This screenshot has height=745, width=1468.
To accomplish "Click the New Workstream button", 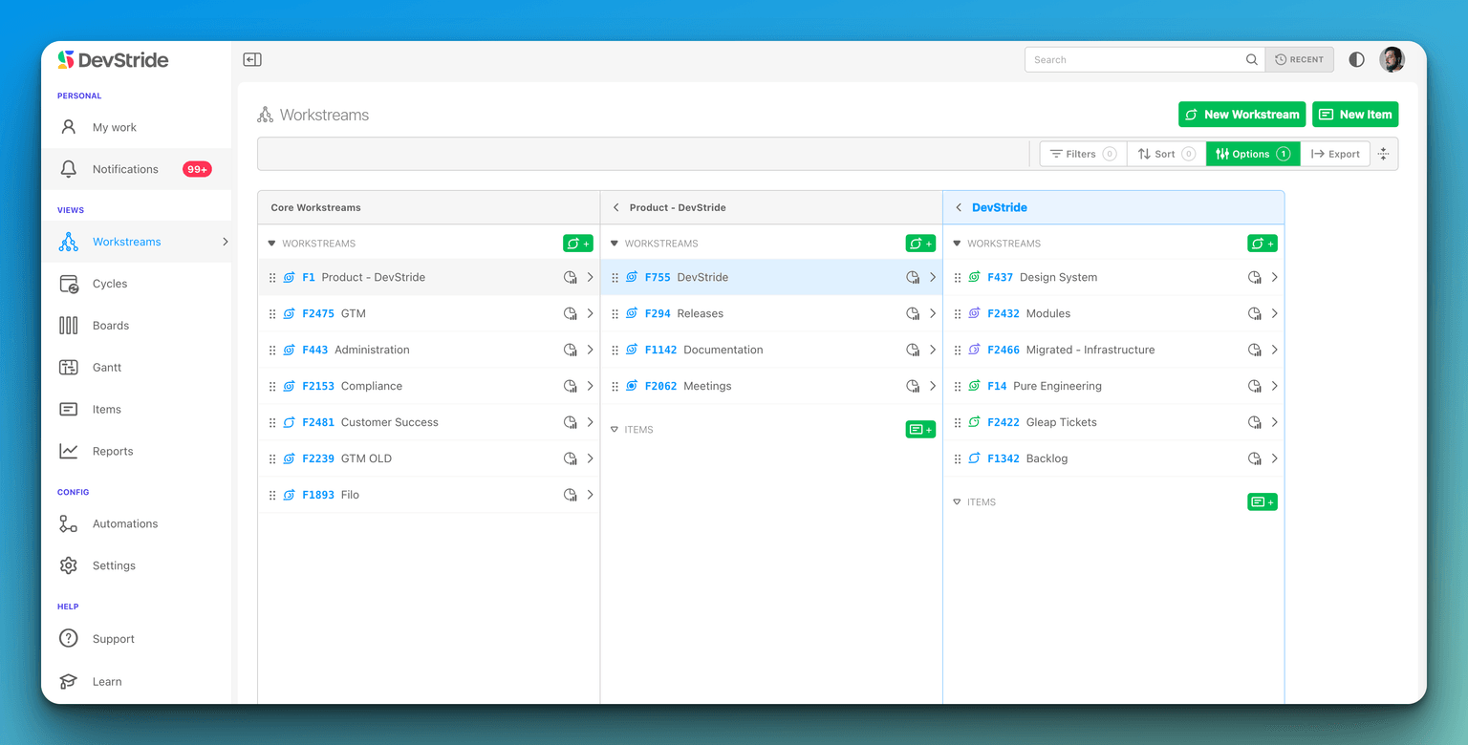I will pos(1241,115).
